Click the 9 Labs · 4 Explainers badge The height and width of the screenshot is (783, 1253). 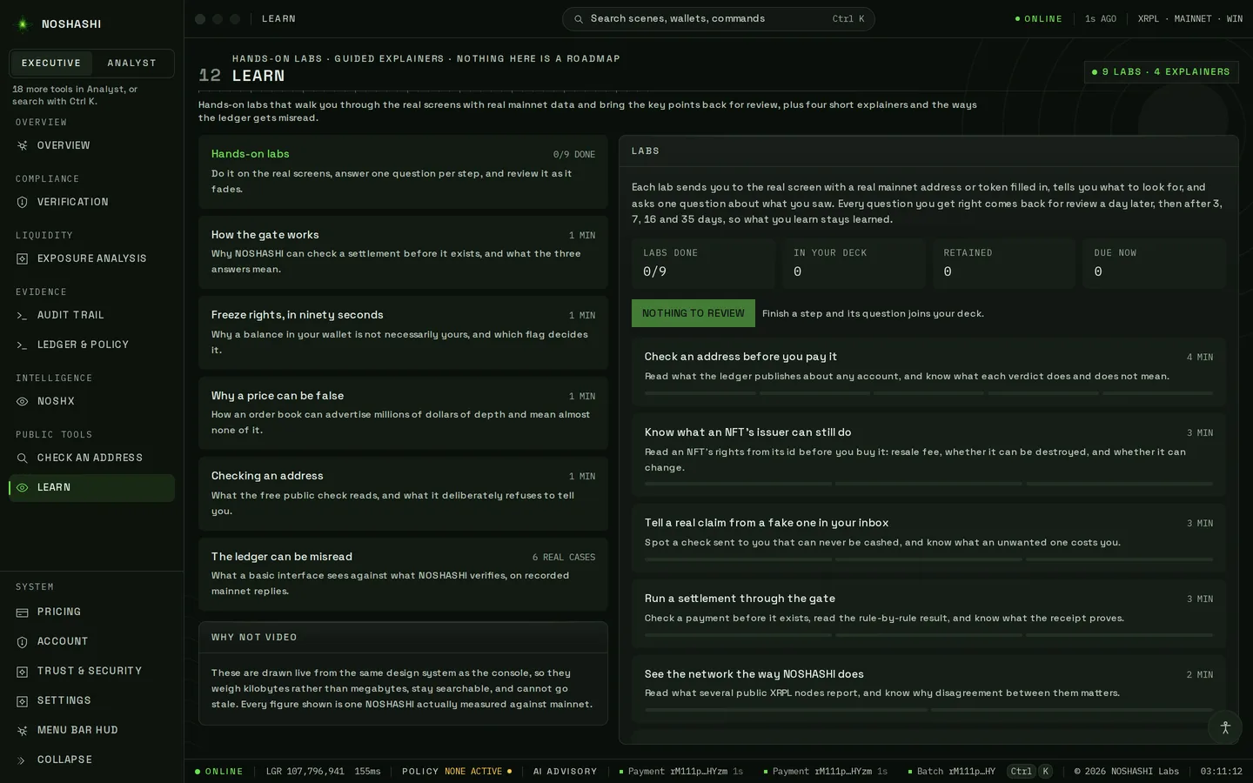[x=1161, y=72]
